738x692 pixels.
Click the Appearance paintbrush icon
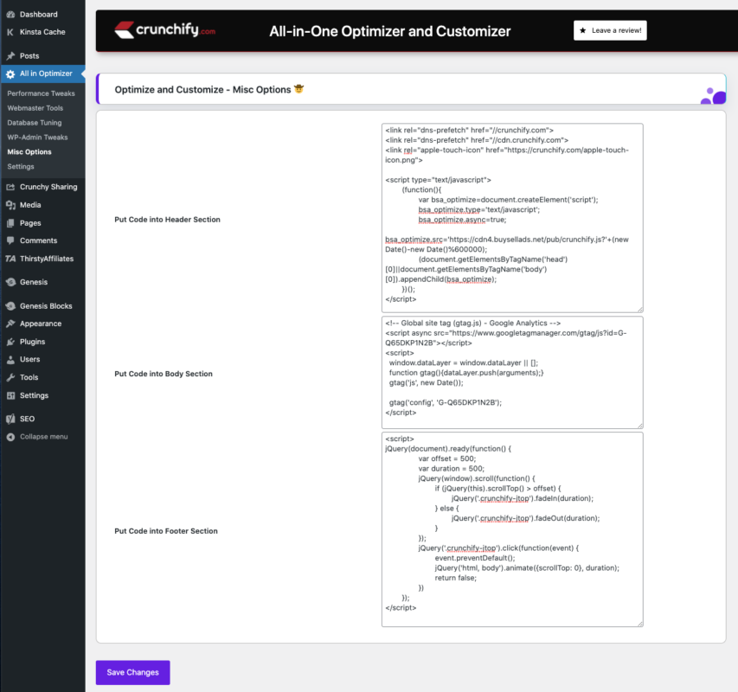point(10,324)
